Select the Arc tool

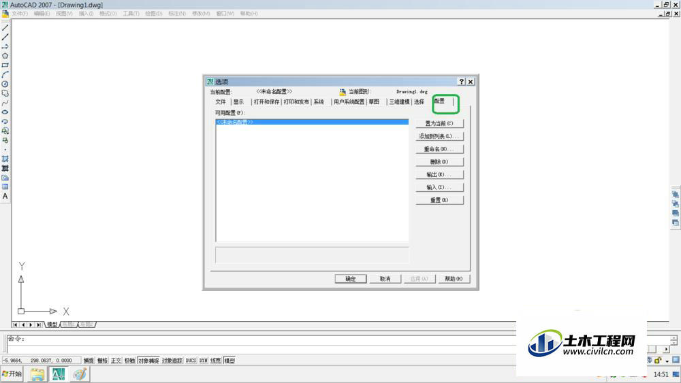pos(5,75)
